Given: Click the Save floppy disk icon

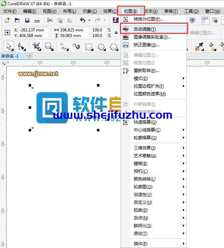Looking at the screenshot, I should [27, 20].
